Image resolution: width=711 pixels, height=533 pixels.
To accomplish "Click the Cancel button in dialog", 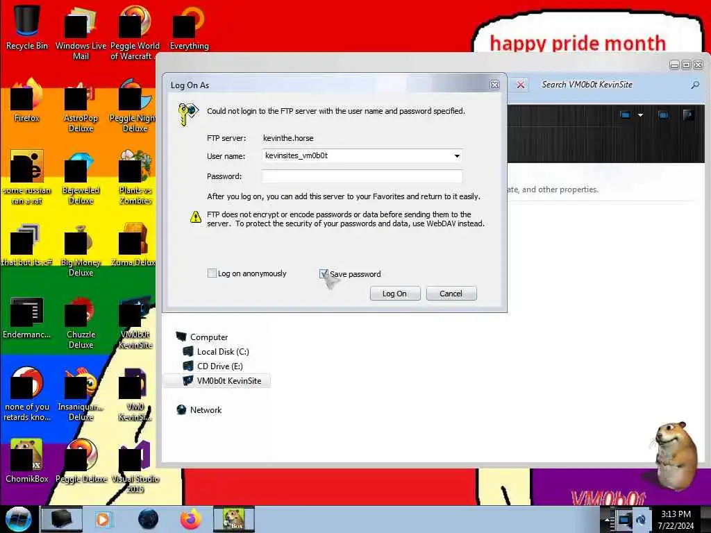I will point(451,294).
